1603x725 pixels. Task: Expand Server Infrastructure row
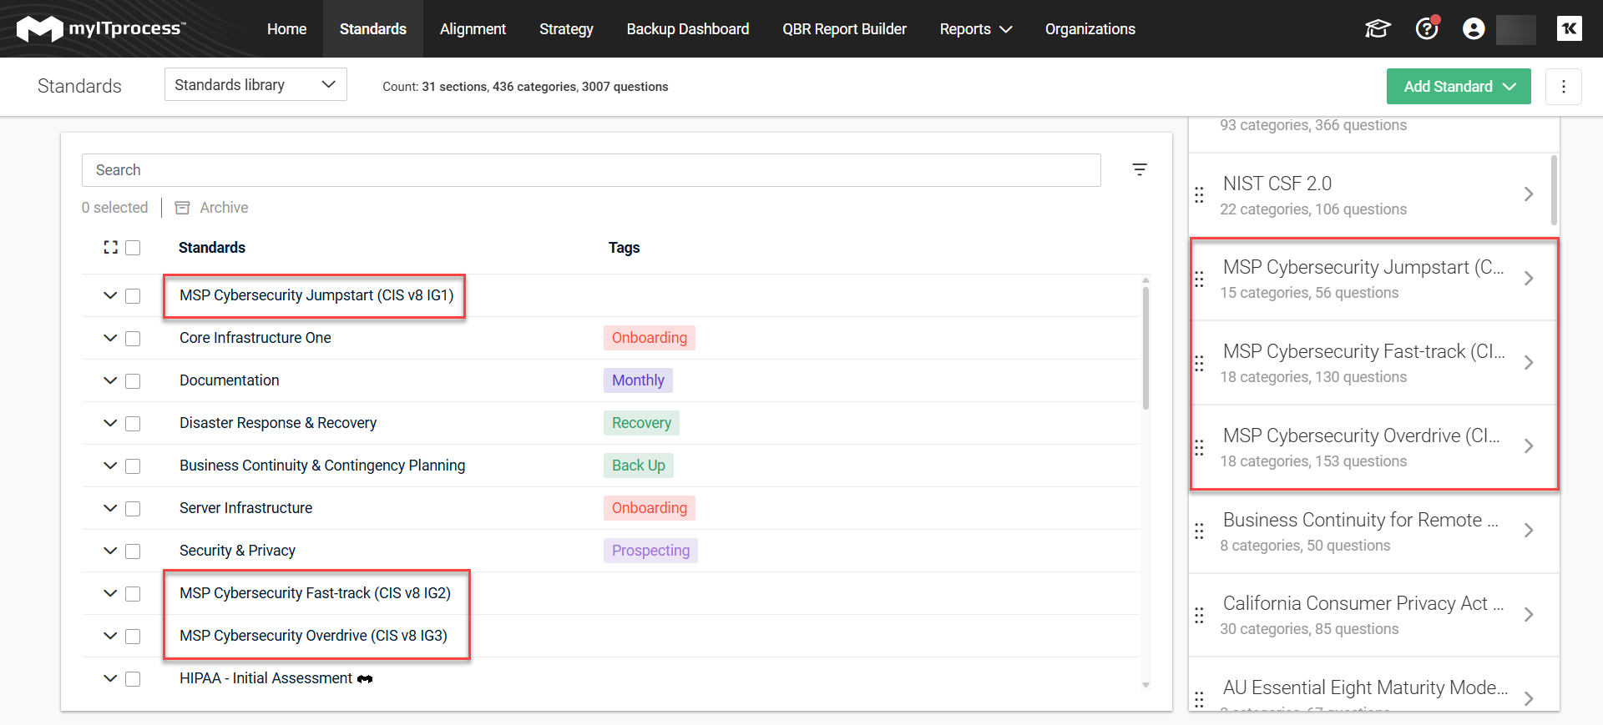coord(110,508)
